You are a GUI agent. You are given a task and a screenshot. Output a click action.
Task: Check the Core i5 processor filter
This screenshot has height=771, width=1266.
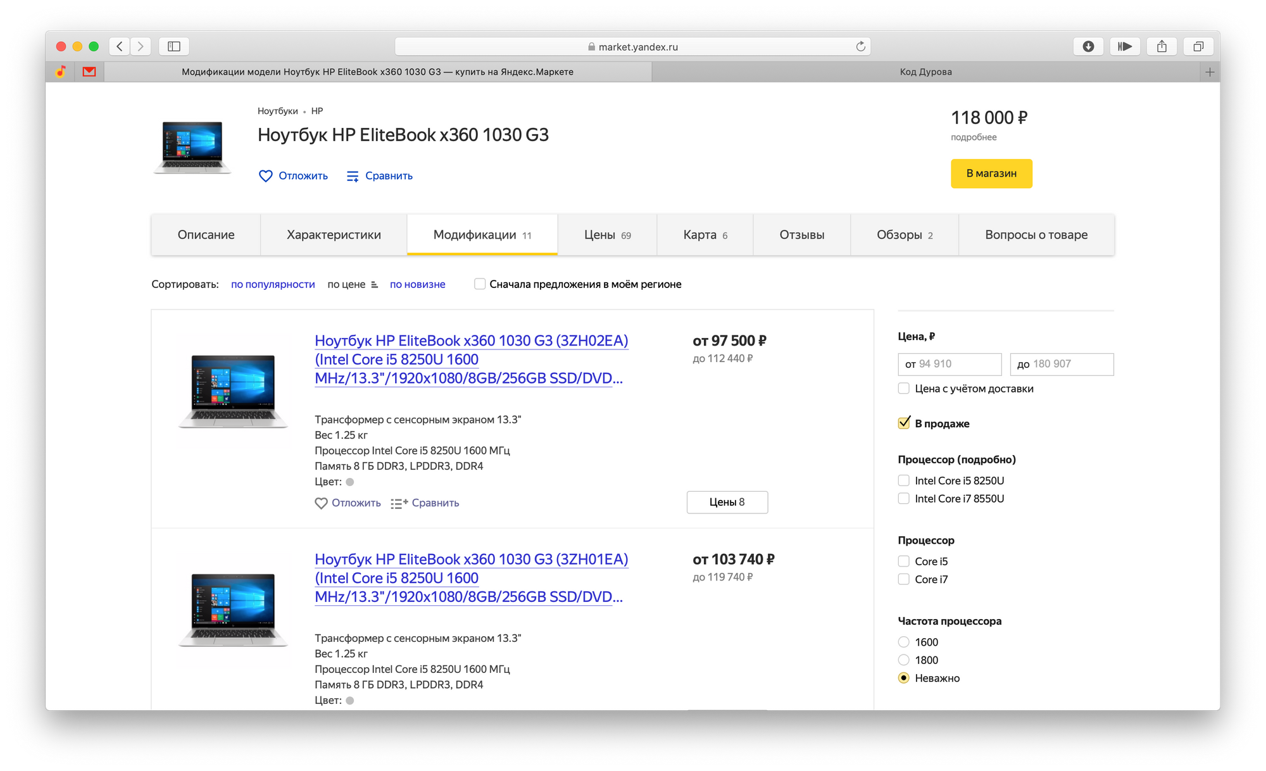pyautogui.click(x=903, y=561)
